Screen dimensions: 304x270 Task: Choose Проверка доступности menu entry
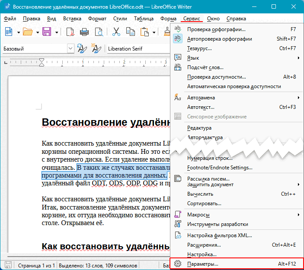click(237, 77)
